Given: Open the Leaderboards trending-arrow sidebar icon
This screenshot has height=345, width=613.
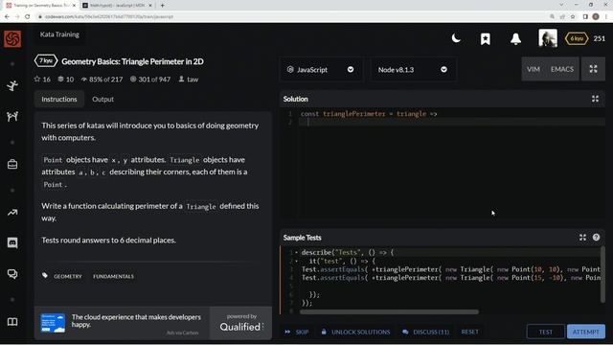Looking at the screenshot, I should pyautogui.click(x=12, y=213).
